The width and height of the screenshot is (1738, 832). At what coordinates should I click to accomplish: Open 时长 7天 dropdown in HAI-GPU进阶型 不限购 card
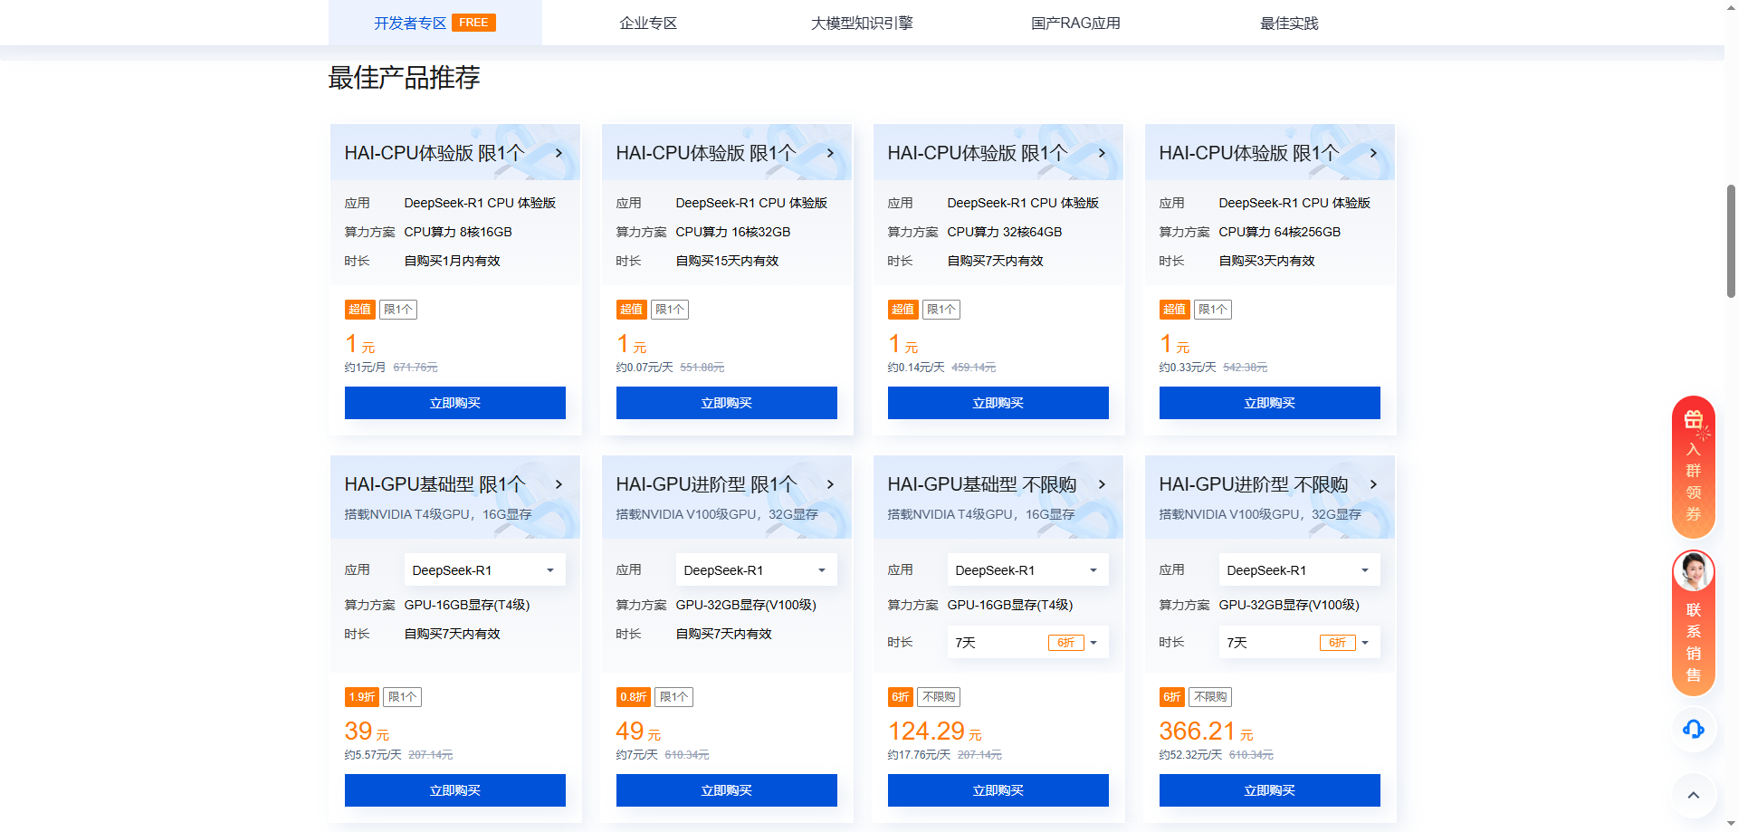pos(1299,643)
